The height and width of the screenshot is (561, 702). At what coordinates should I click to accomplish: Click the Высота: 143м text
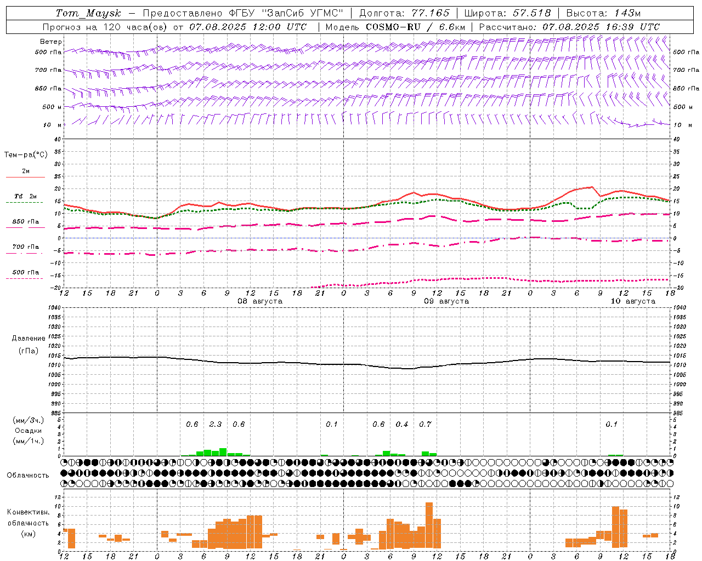point(603,13)
